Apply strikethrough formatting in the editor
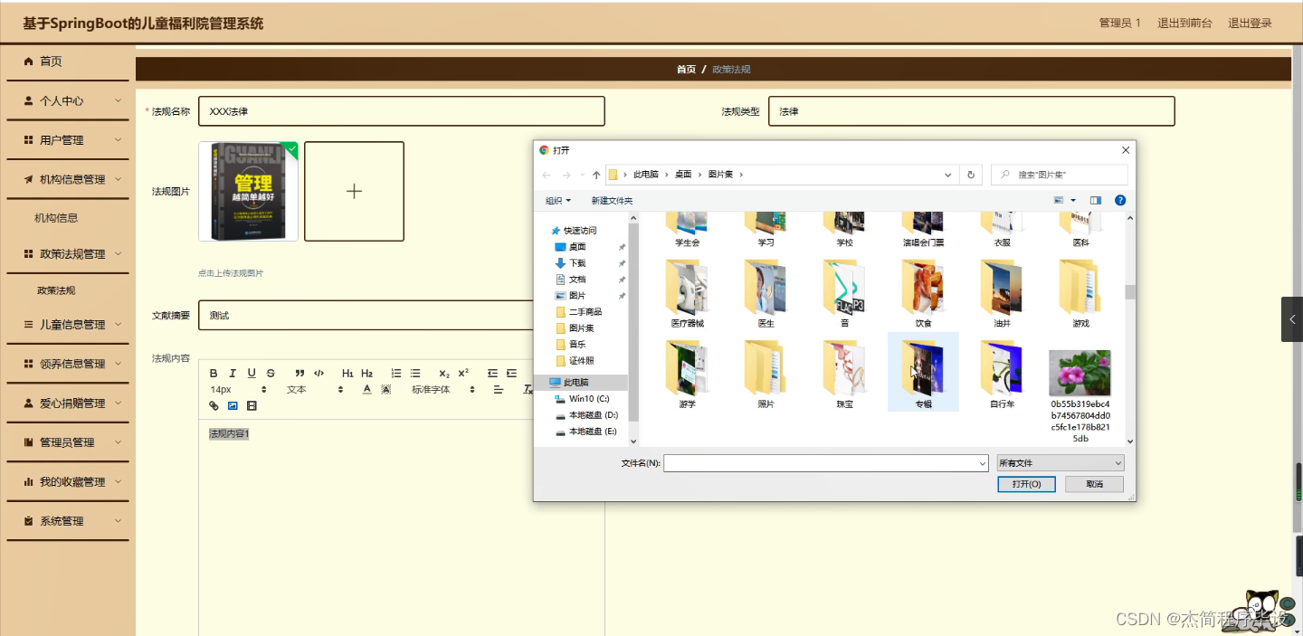The image size is (1303, 636). (x=271, y=373)
